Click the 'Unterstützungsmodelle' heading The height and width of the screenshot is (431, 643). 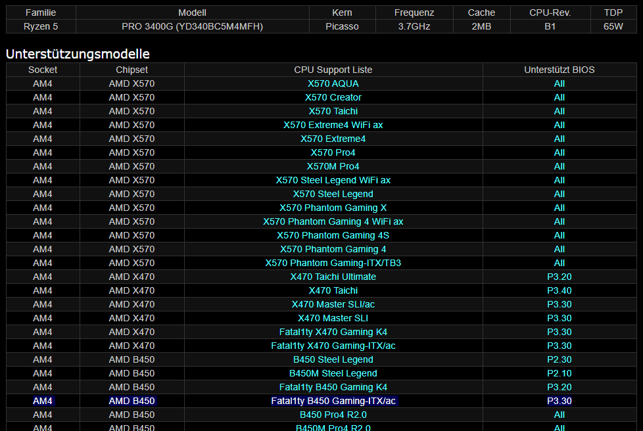78,54
